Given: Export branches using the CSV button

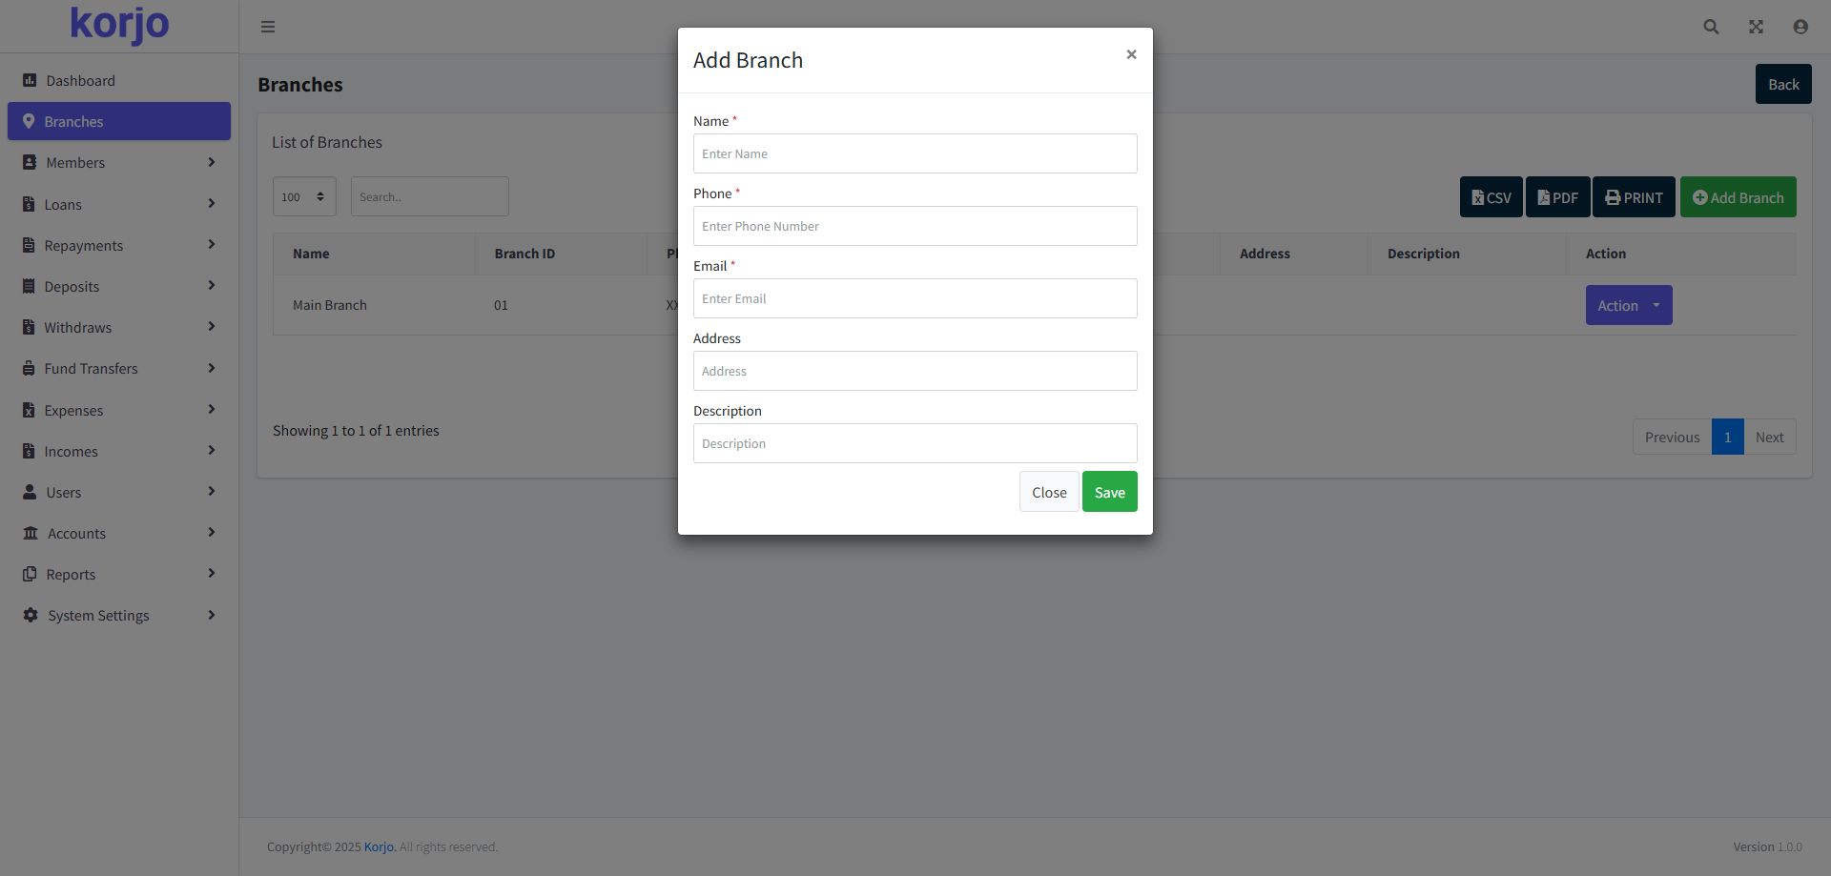Looking at the screenshot, I should point(1491,198).
